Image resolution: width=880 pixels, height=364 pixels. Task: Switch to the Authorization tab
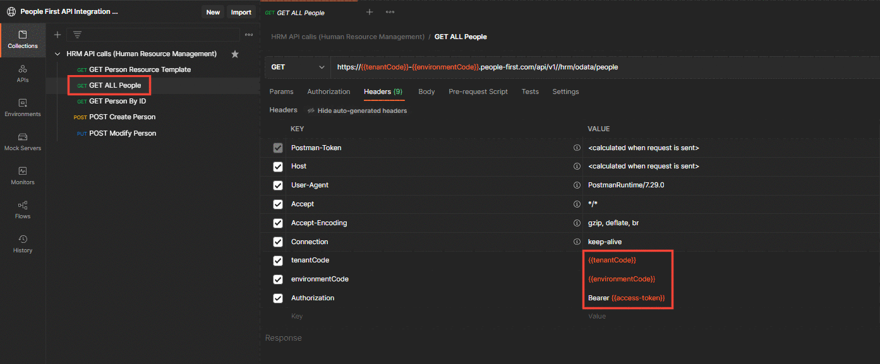click(x=328, y=91)
